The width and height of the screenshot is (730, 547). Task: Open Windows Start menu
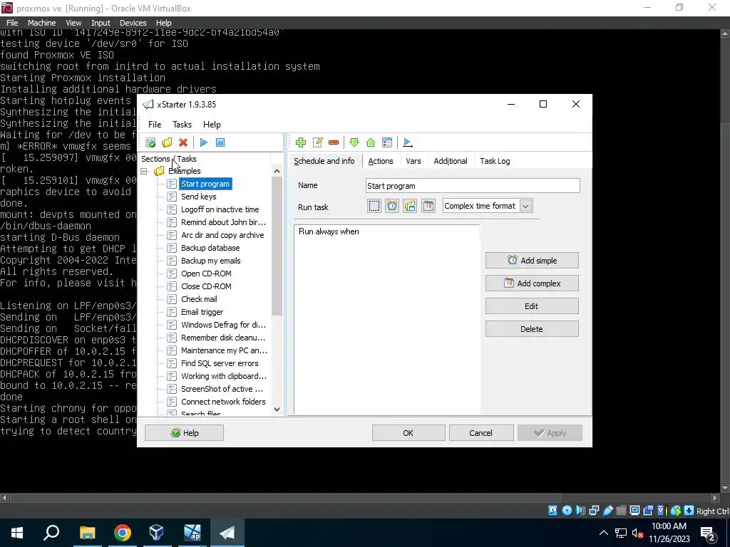pos(17,533)
